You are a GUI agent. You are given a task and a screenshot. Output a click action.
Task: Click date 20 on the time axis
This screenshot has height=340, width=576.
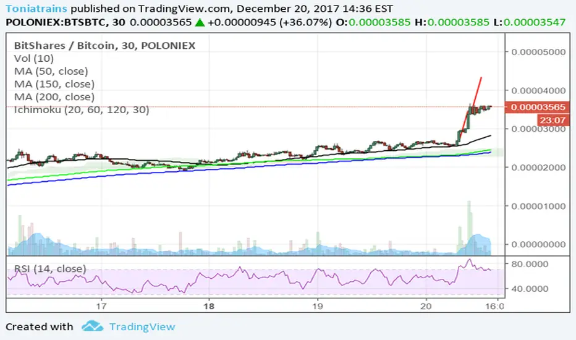(426, 306)
